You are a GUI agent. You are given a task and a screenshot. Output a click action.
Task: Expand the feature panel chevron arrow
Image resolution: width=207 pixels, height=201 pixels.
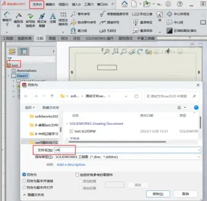click(x=54, y=51)
